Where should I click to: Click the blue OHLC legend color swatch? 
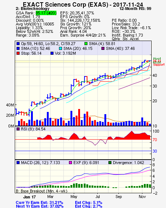coord(18,44)
